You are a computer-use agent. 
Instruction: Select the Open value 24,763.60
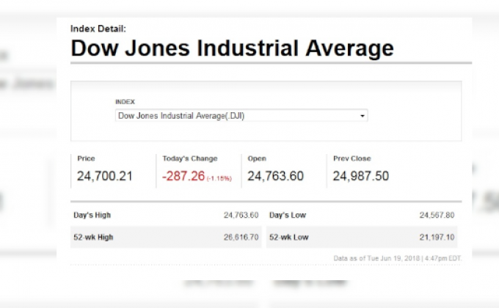coord(275,176)
